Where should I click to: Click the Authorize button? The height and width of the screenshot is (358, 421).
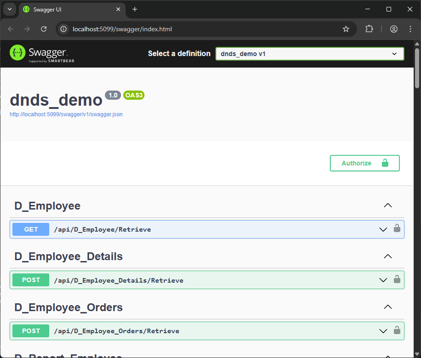tap(364, 163)
